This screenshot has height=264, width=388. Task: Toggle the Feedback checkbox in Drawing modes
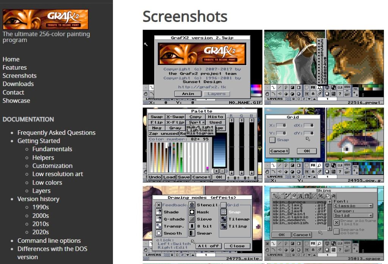pos(159,205)
